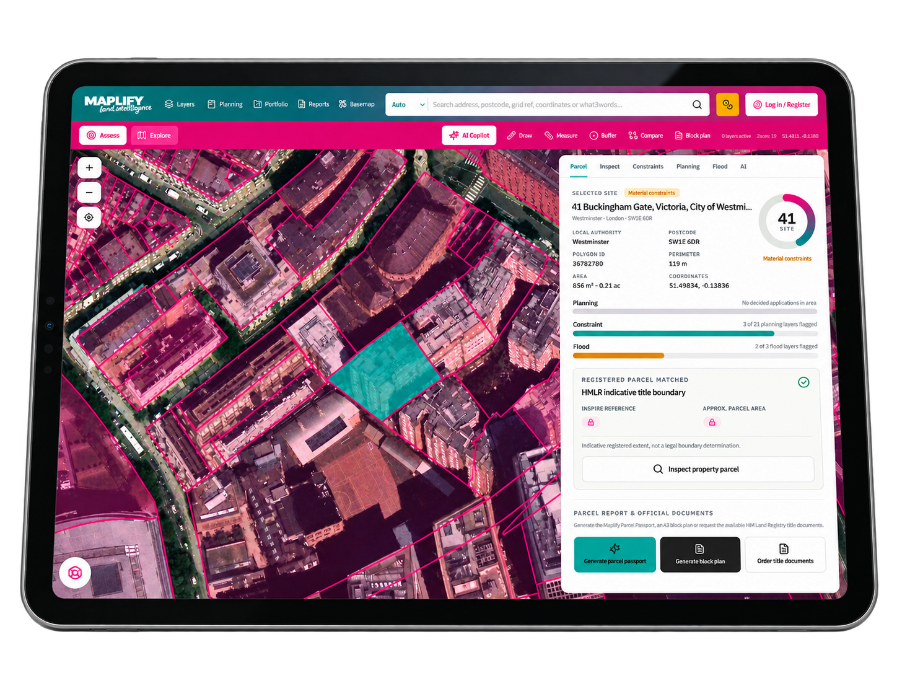
Task: Click the magnifier search icon
Action: 697,105
